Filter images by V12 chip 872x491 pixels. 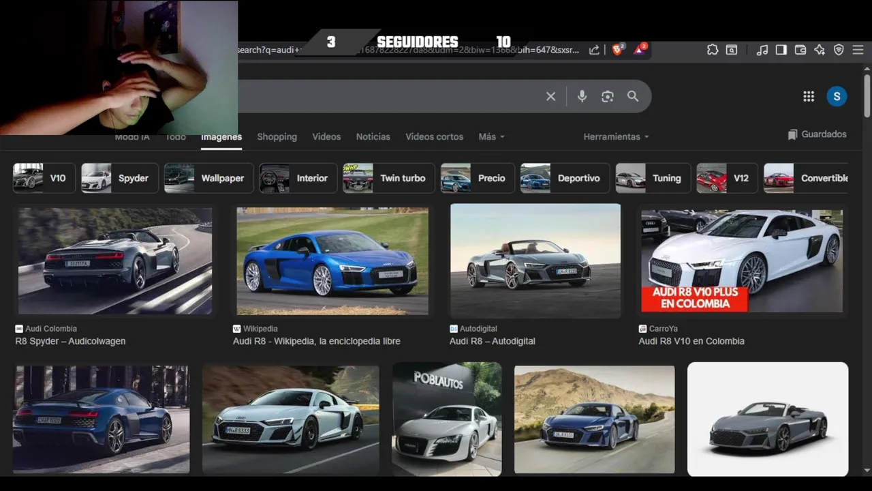[728, 178]
